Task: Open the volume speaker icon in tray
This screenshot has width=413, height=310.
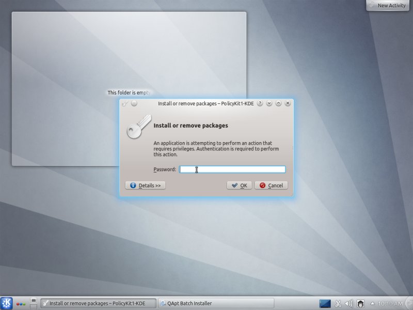Action: click(349, 304)
